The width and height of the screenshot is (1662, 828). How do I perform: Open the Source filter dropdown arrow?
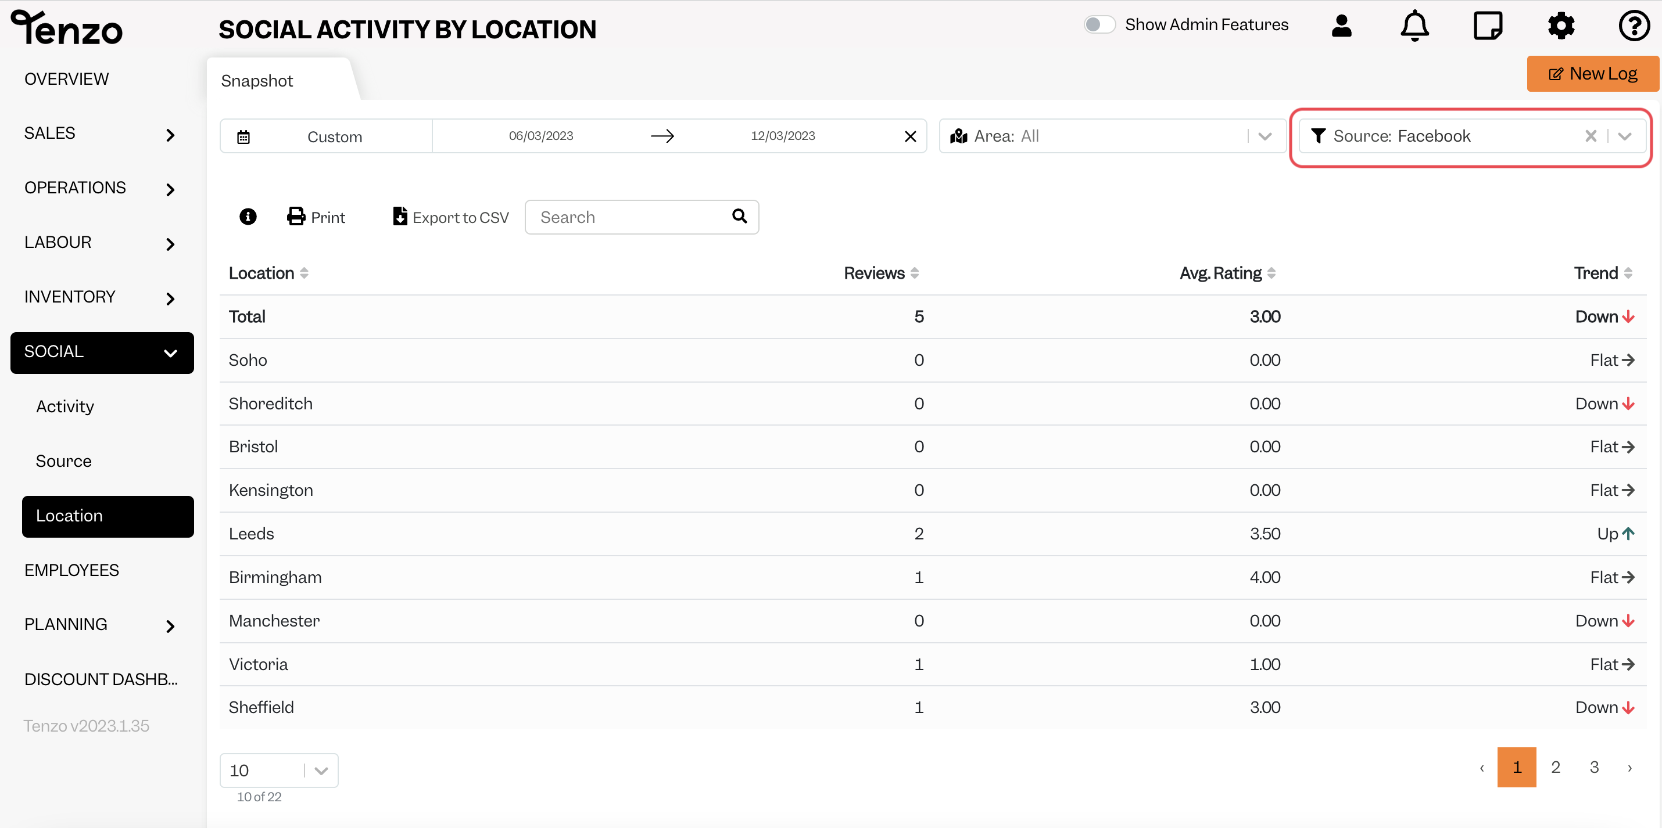pos(1625,136)
